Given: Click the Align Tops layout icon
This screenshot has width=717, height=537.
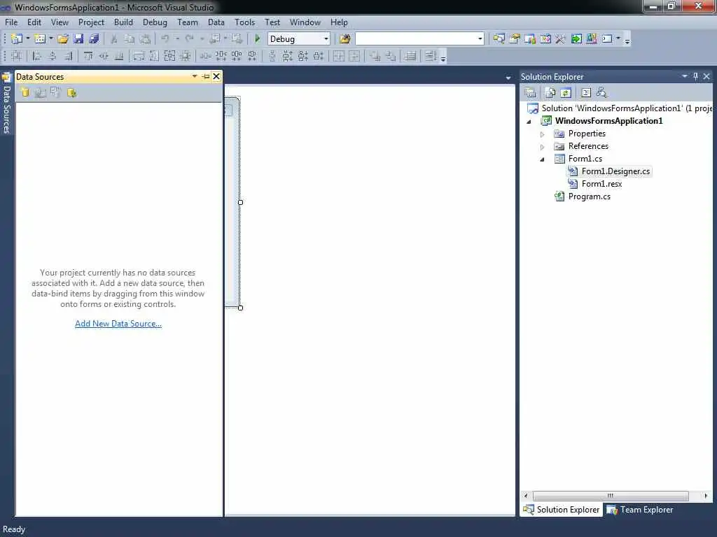Looking at the screenshot, I should pyautogui.click(x=88, y=56).
